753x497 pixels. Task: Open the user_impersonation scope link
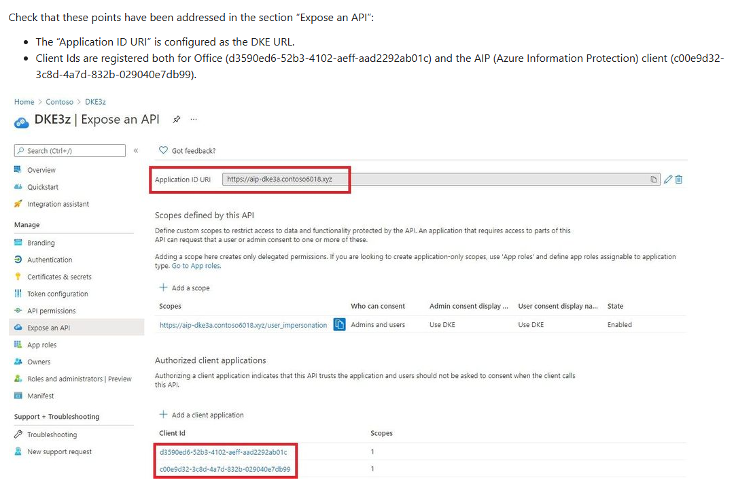click(243, 325)
